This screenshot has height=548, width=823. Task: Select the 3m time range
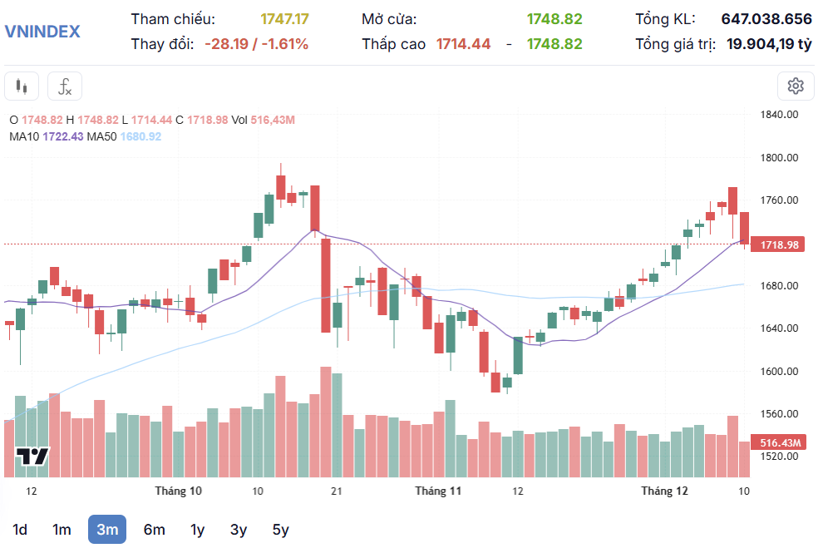coord(107,530)
